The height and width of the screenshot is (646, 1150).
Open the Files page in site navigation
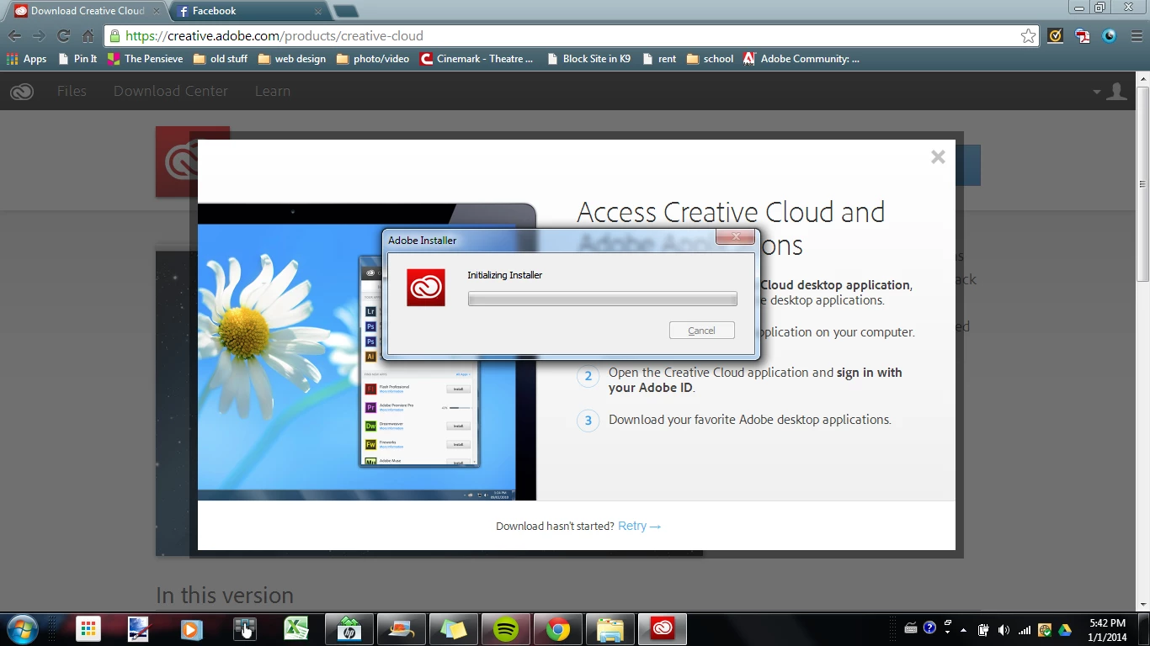pos(72,91)
